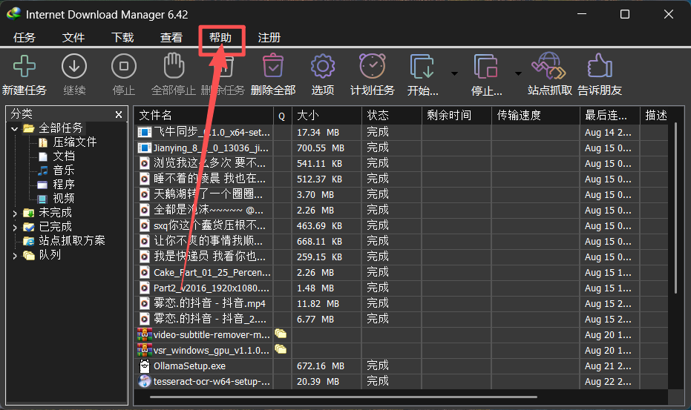Open dropdown arrow beside 开始 queue button
Image resolution: width=691 pixels, height=410 pixels.
(454, 73)
